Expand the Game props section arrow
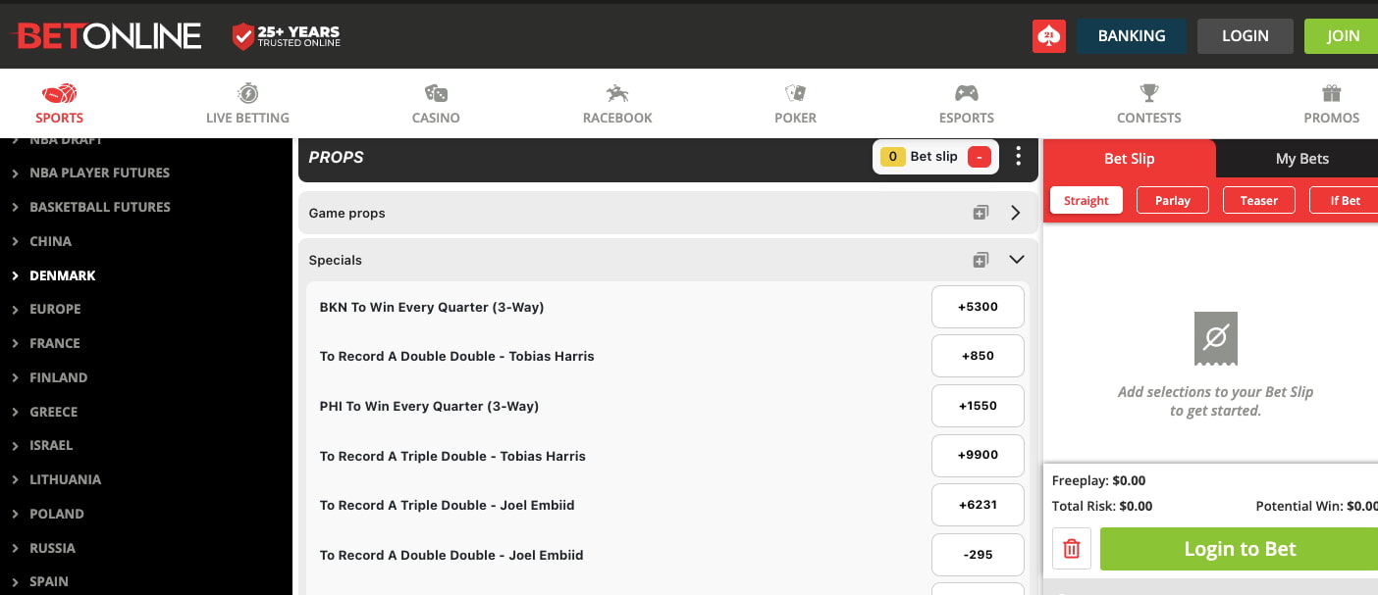This screenshot has width=1378, height=595. (x=1016, y=213)
